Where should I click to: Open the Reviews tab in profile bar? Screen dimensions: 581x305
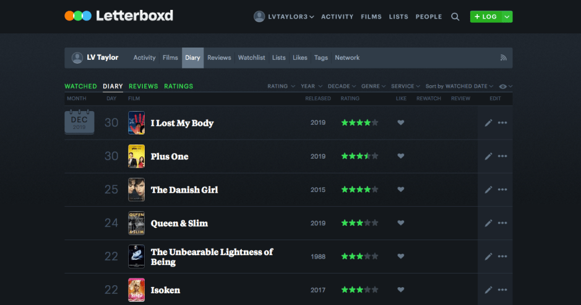(219, 57)
